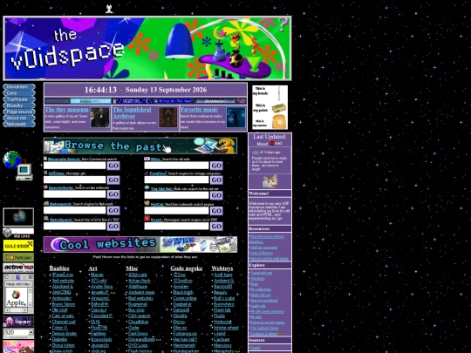Viewport: 471px width, 353px height.
Task: Focus the FrogFind search input field
Action: 176,180
